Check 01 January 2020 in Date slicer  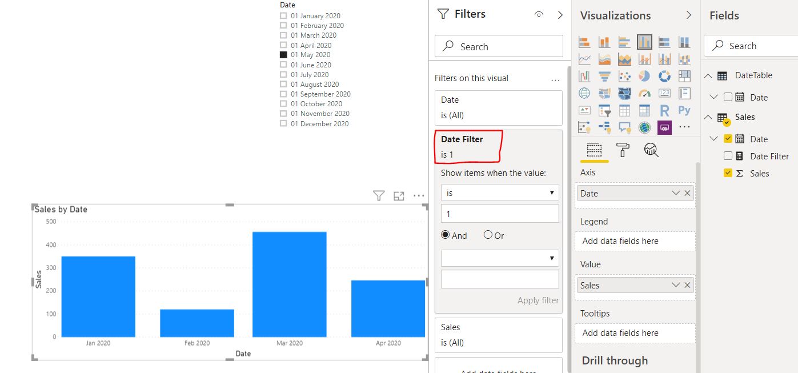(x=283, y=16)
